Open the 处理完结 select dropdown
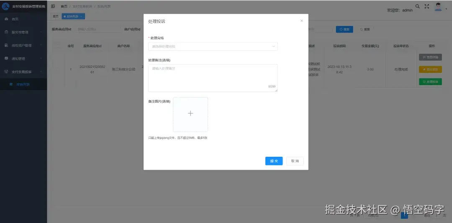The image size is (452, 223). [x=213, y=46]
